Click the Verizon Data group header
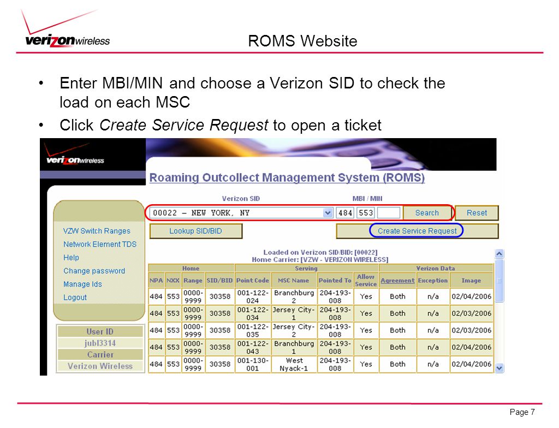 point(436,268)
